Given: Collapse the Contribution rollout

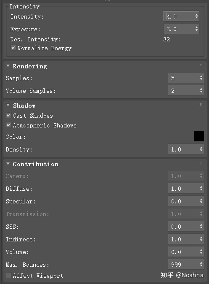Looking at the screenshot, I should coord(8,164).
